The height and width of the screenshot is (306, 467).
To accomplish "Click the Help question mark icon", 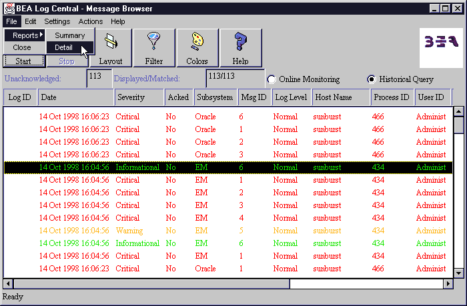I will 241,47.
